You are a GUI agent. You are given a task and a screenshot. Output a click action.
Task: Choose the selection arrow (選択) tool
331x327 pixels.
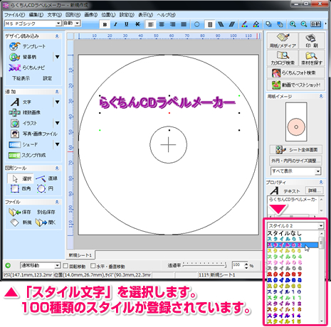tap(21, 178)
